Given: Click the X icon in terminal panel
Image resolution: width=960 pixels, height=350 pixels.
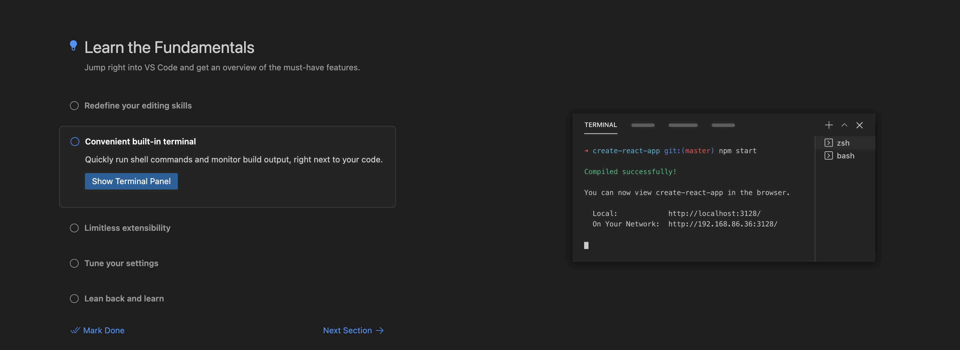Looking at the screenshot, I should pyautogui.click(x=859, y=125).
